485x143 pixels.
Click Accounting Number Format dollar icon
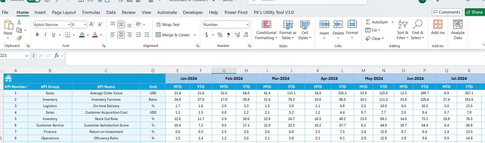(x=207, y=35)
